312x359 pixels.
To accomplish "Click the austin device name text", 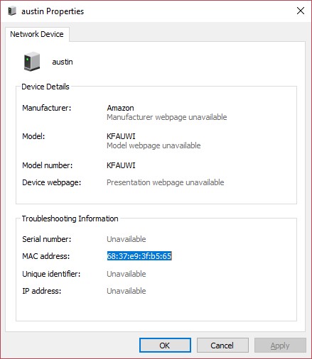I will pos(63,62).
